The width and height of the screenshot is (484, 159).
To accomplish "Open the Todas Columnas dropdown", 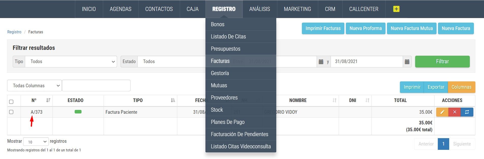I will pos(35,86).
